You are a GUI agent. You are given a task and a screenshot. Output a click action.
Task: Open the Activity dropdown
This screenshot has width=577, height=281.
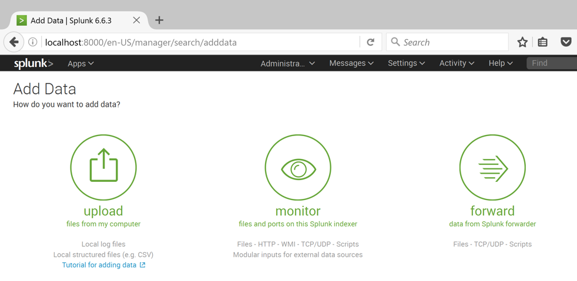click(x=457, y=63)
